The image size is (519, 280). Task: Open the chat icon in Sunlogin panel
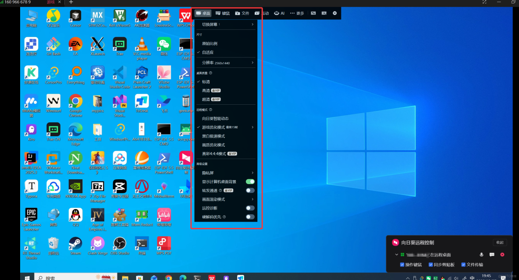tap(491, 254)
